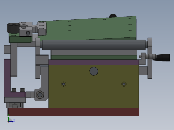Viewport: 174px width, 130px height.
Task: Select black rubber roller at top left
Action: pyautogui.click(x=14, y=28)
